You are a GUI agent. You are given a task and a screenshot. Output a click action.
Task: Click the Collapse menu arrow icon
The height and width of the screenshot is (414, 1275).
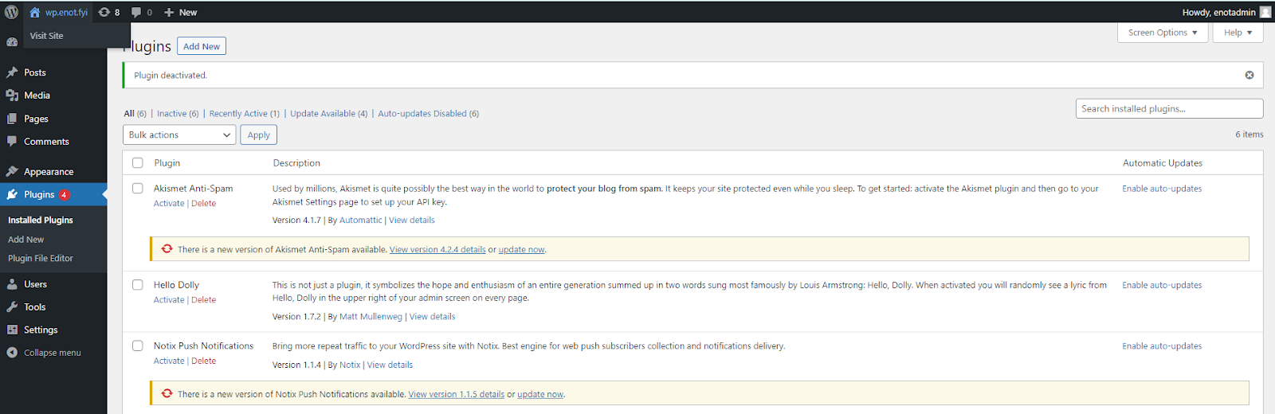point(12,353)
